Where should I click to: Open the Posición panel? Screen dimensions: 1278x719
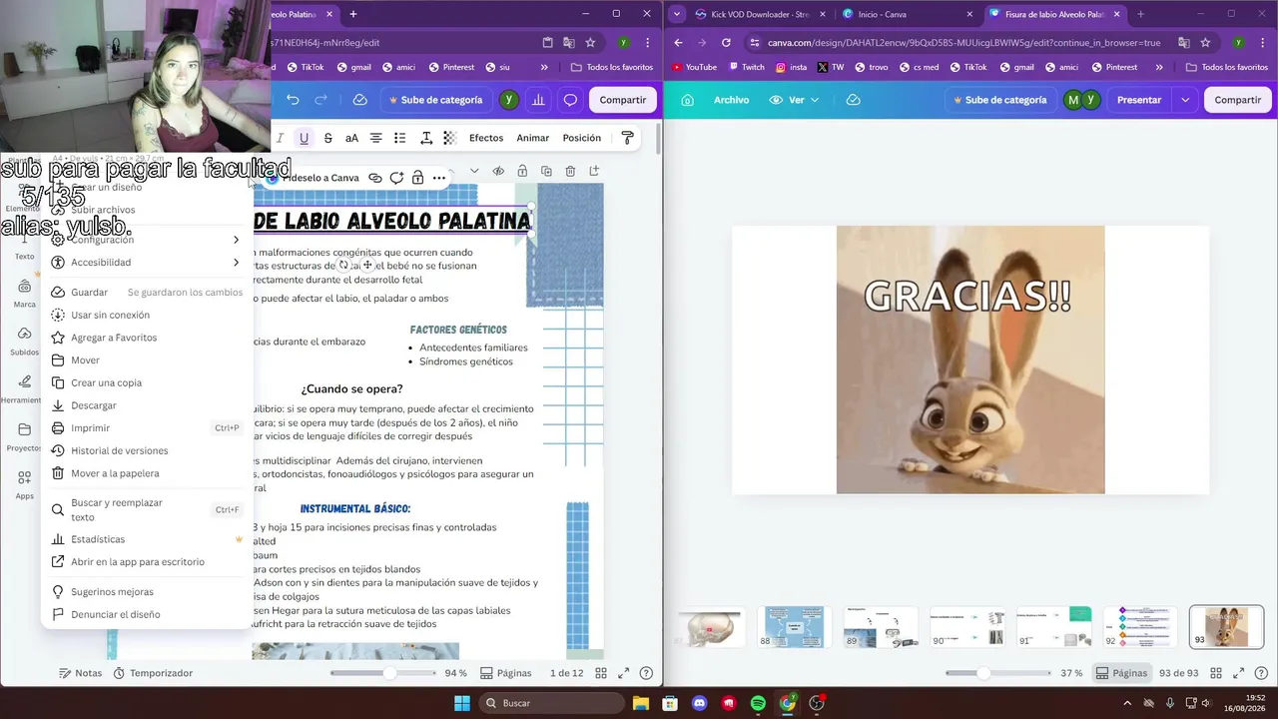pyautogui.click(x=581, y=138)
